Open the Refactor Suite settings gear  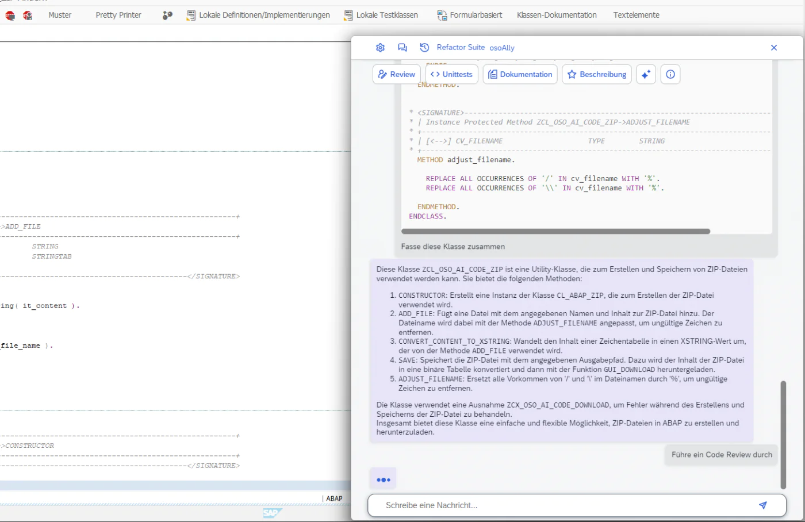(380, 48)
